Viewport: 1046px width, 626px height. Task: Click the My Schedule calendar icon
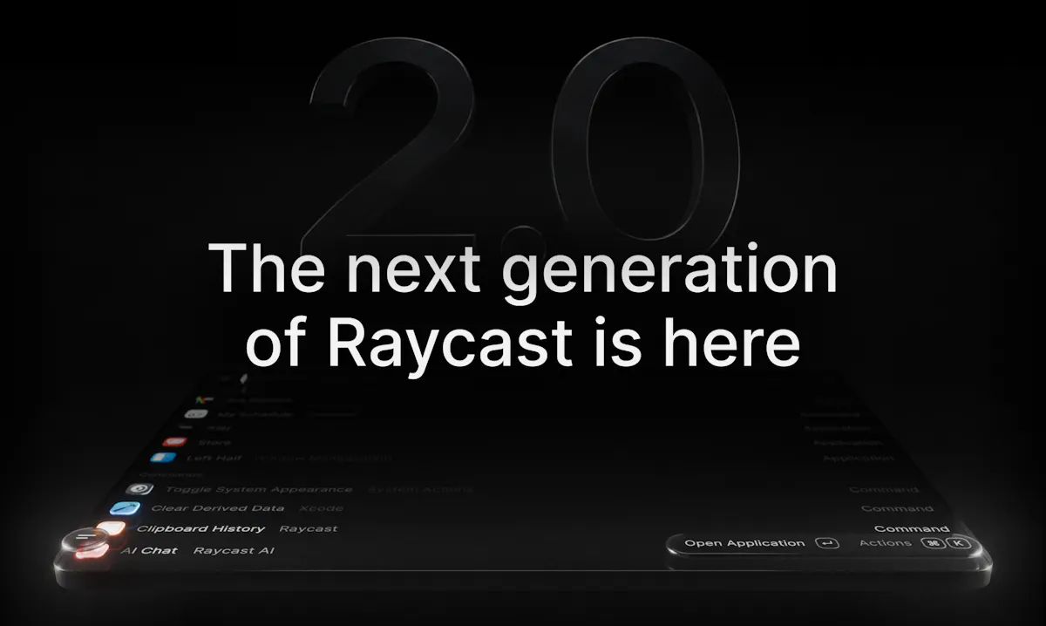point(198,414)
